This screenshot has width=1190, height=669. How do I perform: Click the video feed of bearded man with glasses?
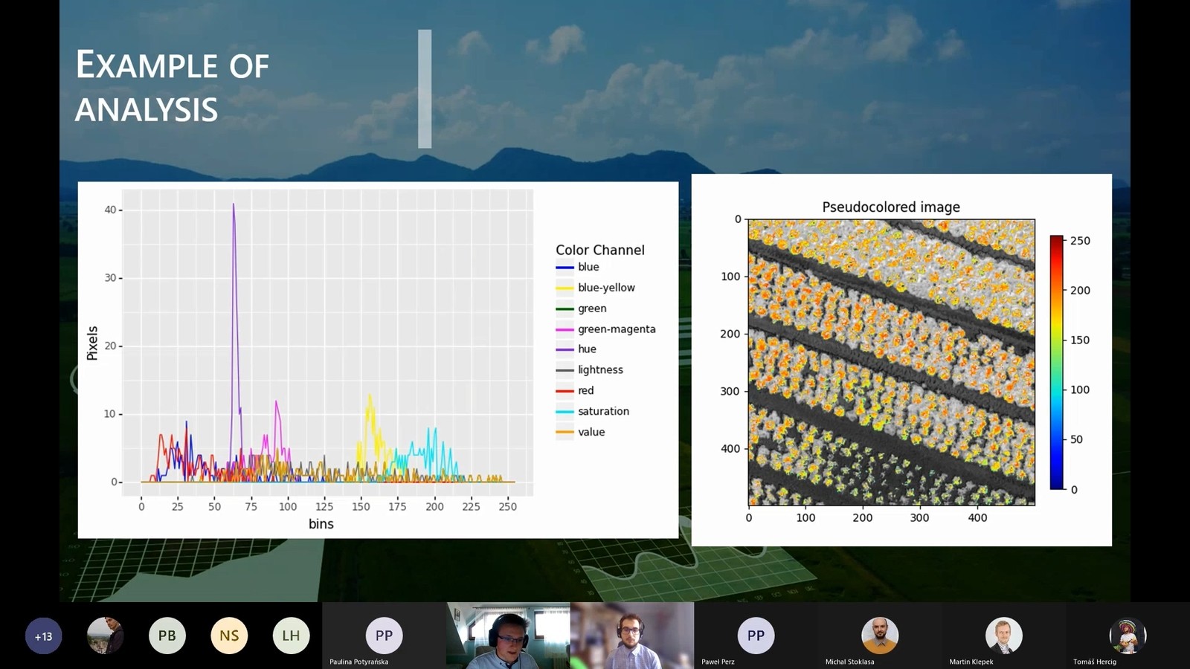[632, 636]
